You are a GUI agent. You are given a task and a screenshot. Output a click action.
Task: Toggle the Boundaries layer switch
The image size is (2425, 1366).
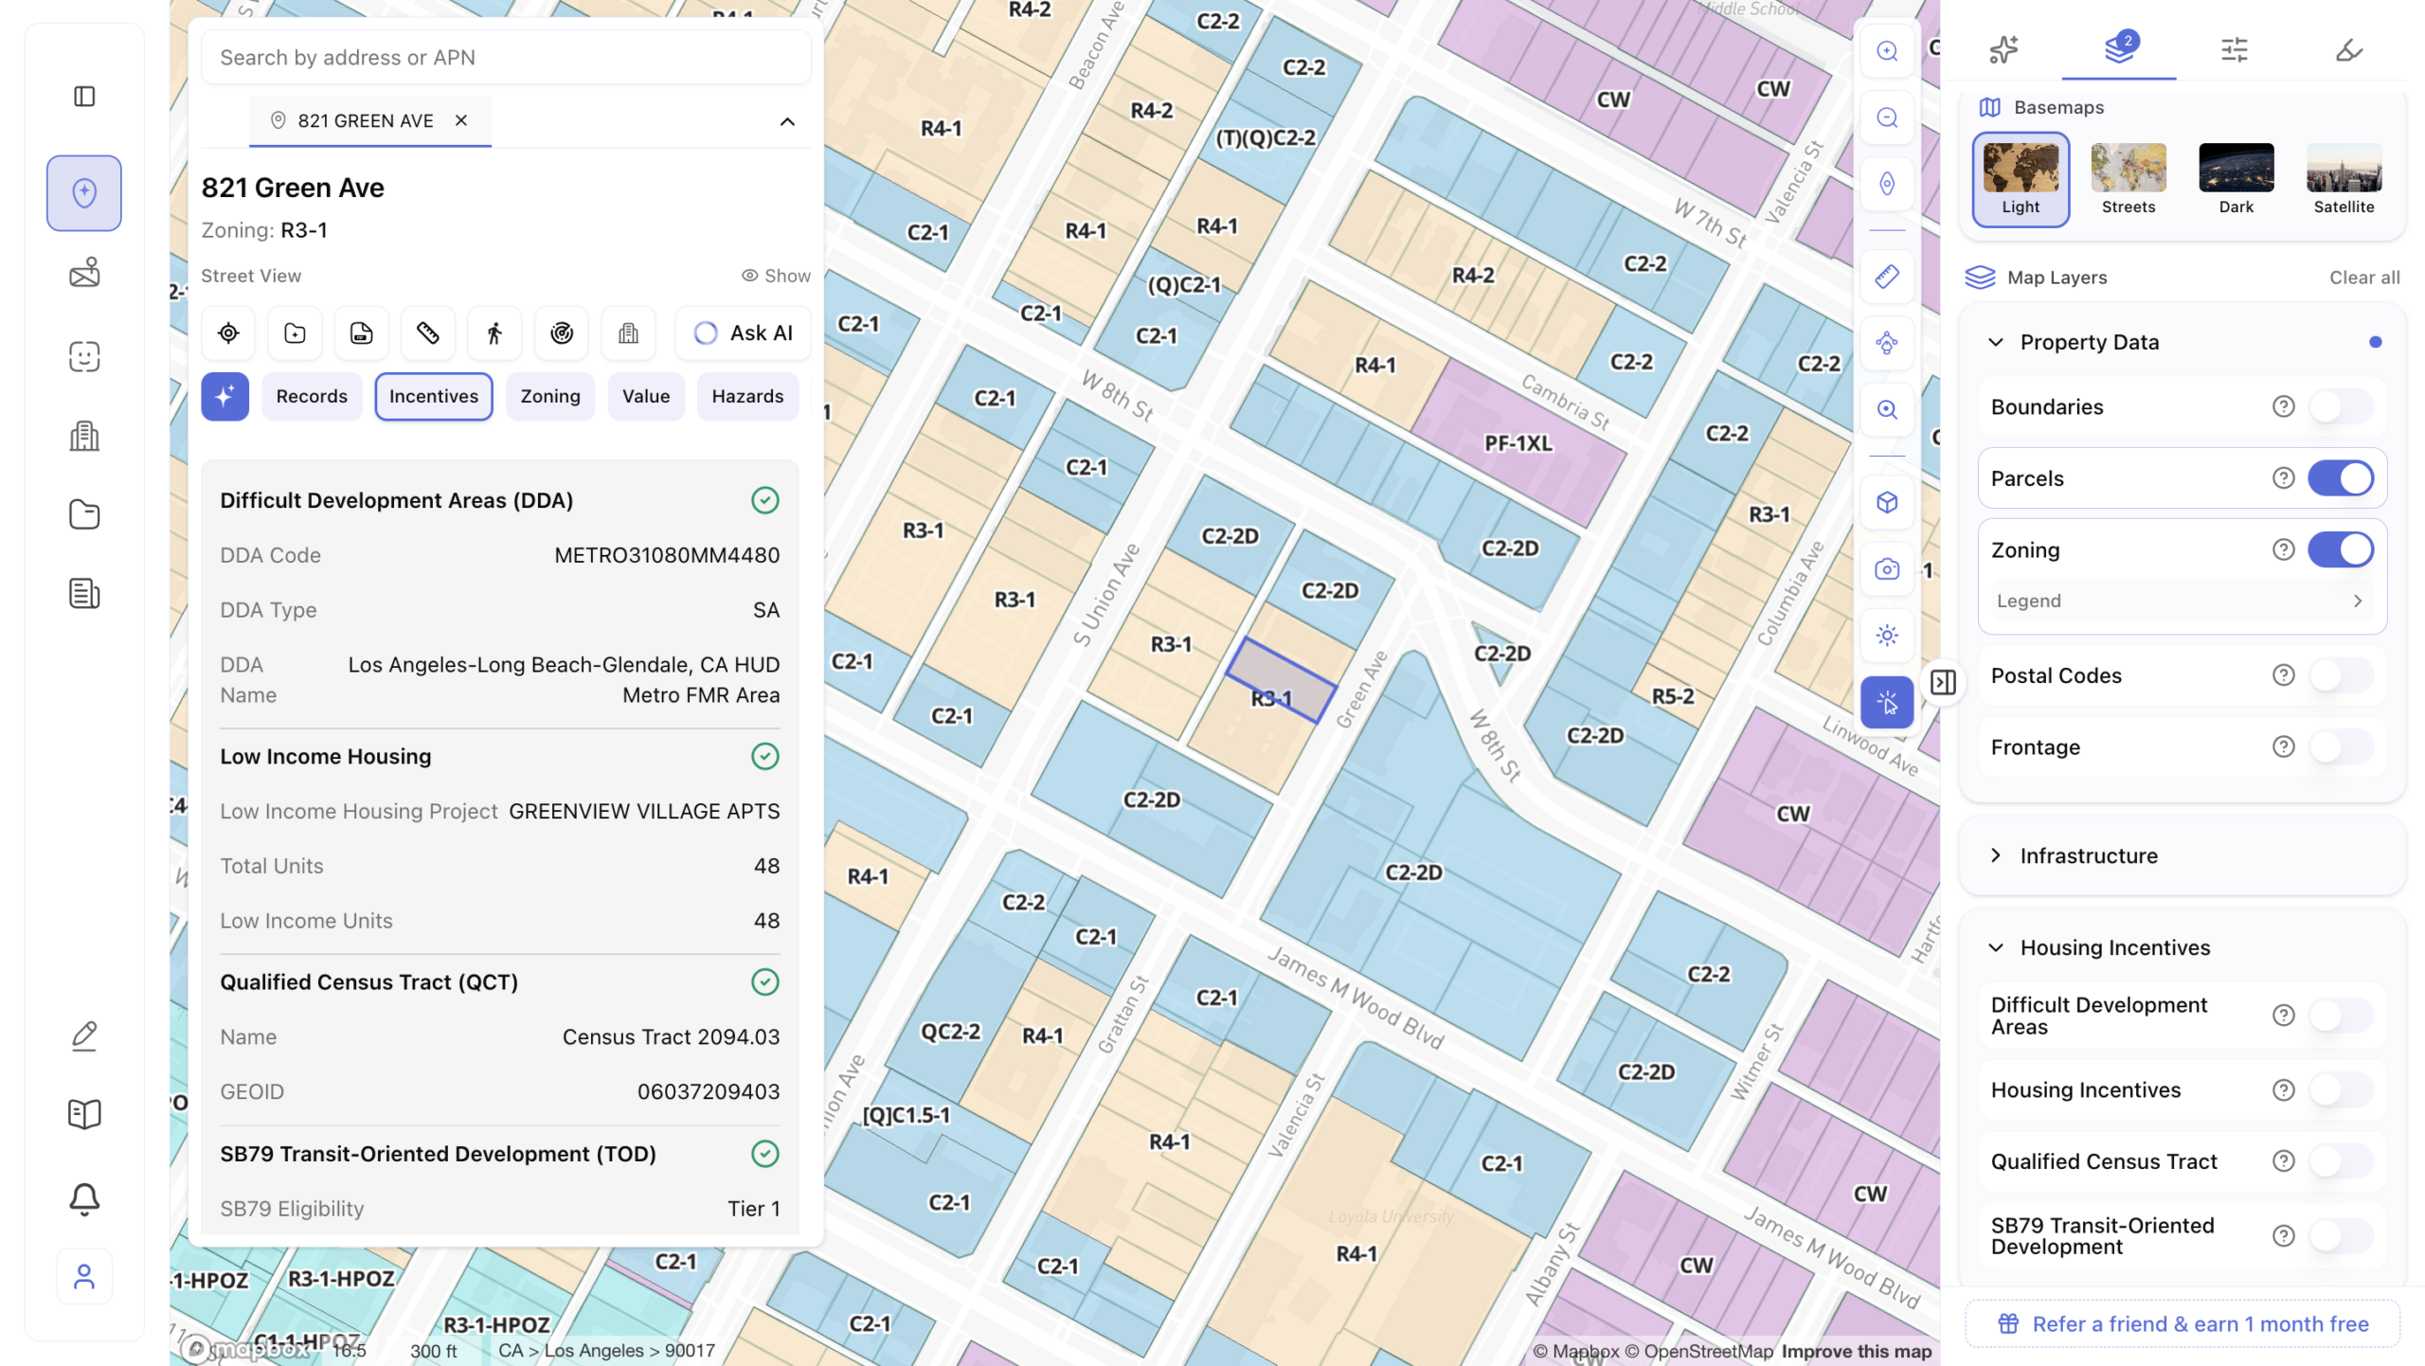coord(2340,407)
